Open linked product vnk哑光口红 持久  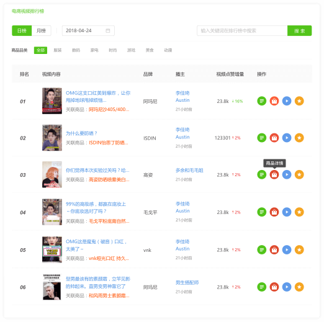(109, 258)
